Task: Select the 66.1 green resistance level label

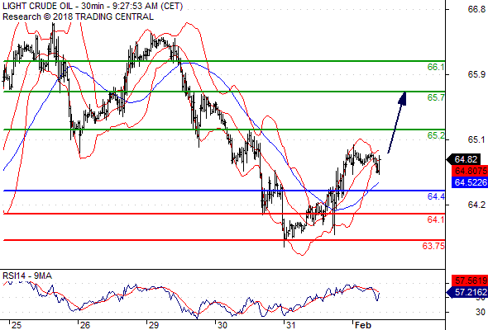Action: point(436,67)
